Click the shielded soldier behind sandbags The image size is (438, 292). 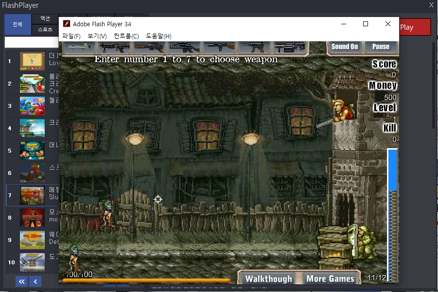363,242
